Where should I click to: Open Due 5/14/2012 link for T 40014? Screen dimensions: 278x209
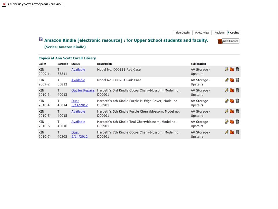tap(79, 103)
